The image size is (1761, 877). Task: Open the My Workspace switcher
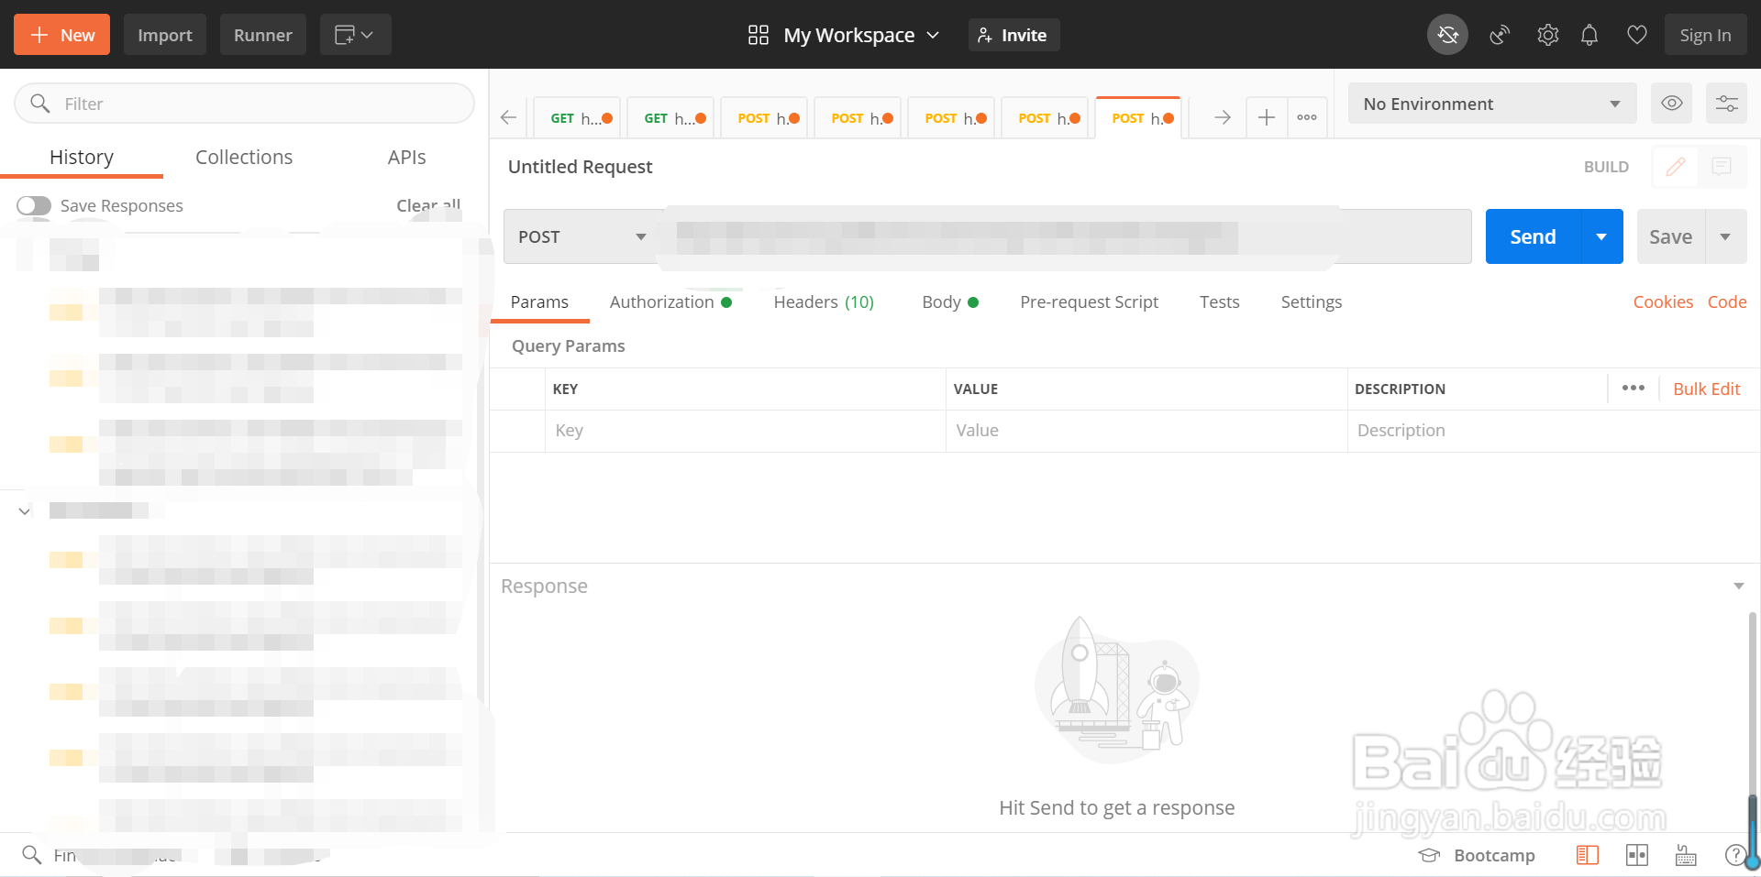(844, 35)
